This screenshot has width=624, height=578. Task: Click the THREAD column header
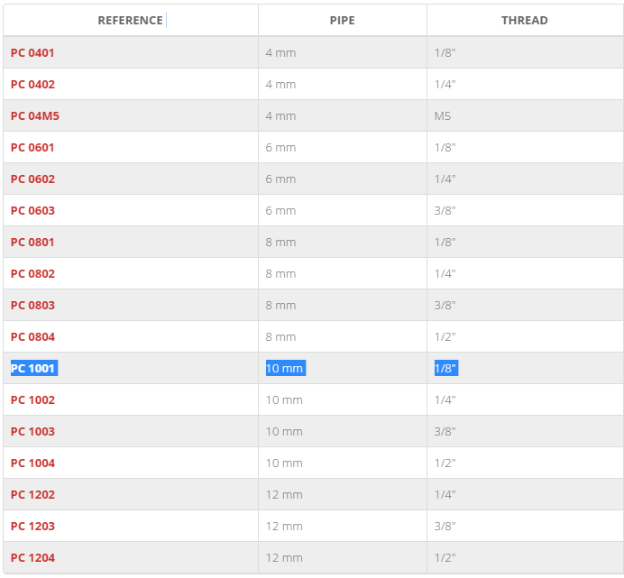525,21
